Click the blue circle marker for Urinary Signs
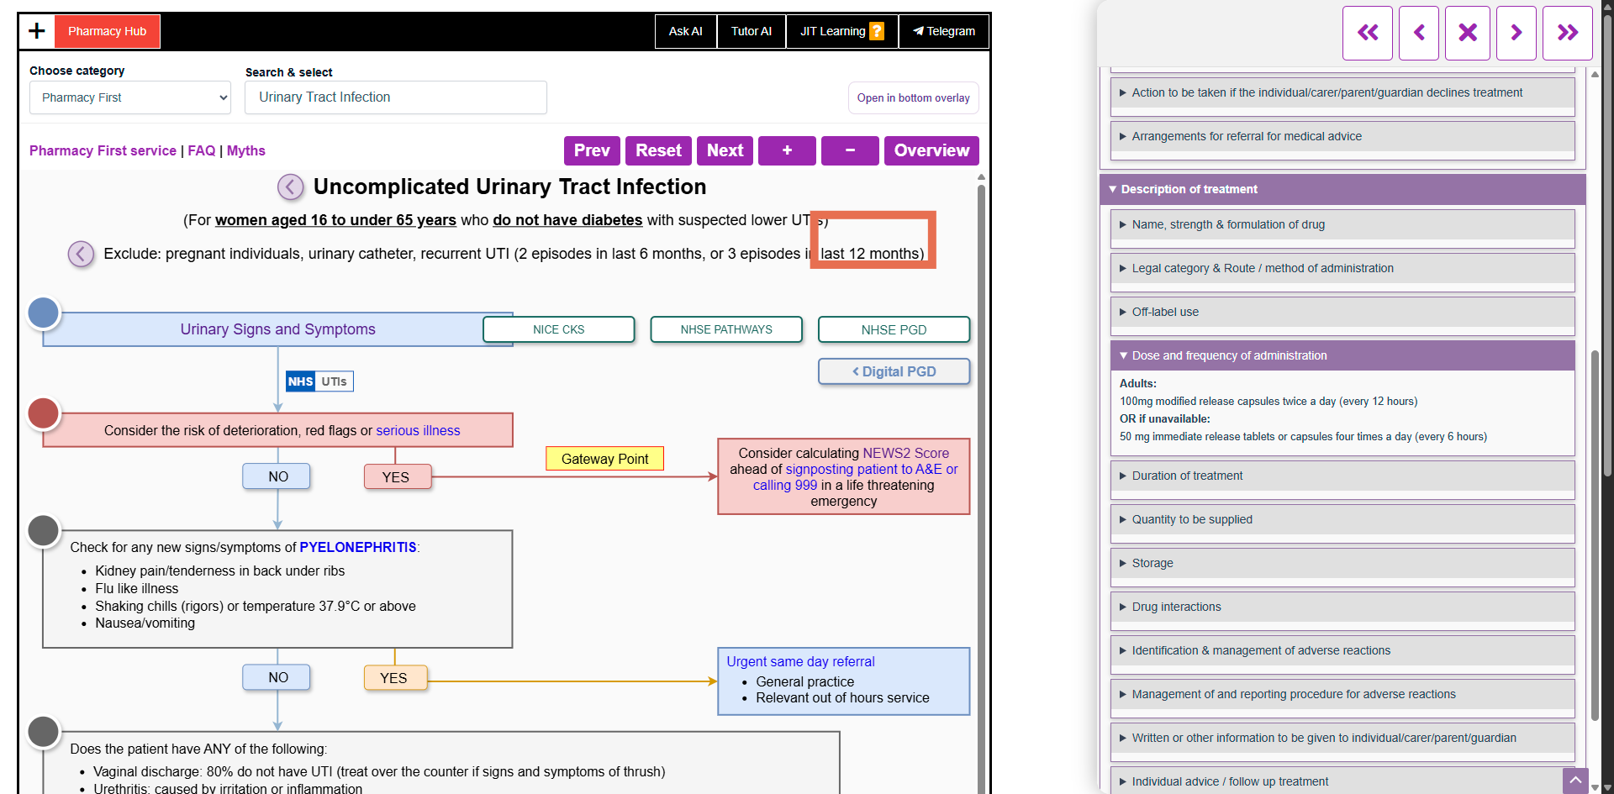Image resolution: width=1614 pixels, height=794 pixels. tap(44, 313)
